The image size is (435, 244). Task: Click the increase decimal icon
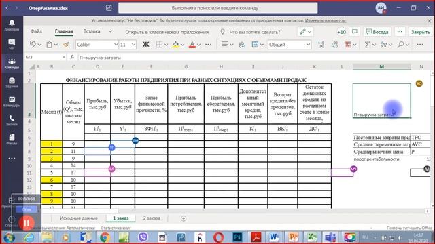[x=321, y=45]
